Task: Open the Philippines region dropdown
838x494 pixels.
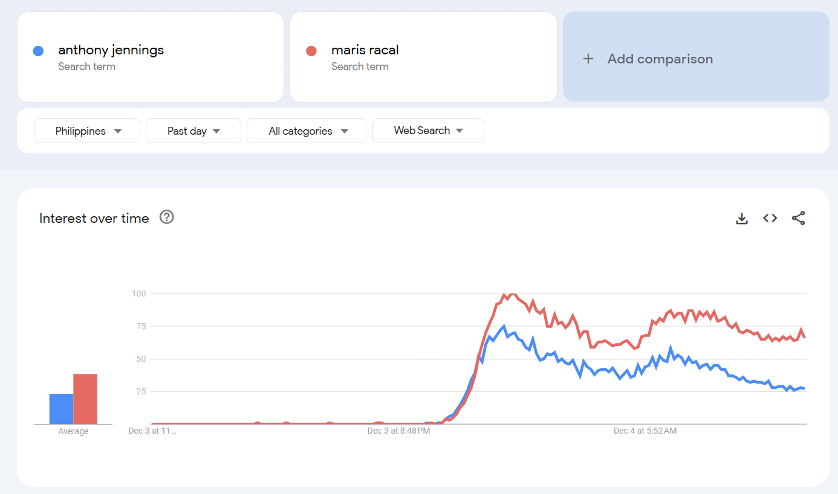Action: click(87, 131)
